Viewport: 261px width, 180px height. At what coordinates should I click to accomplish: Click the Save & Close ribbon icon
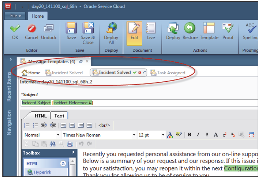[88, 28]
